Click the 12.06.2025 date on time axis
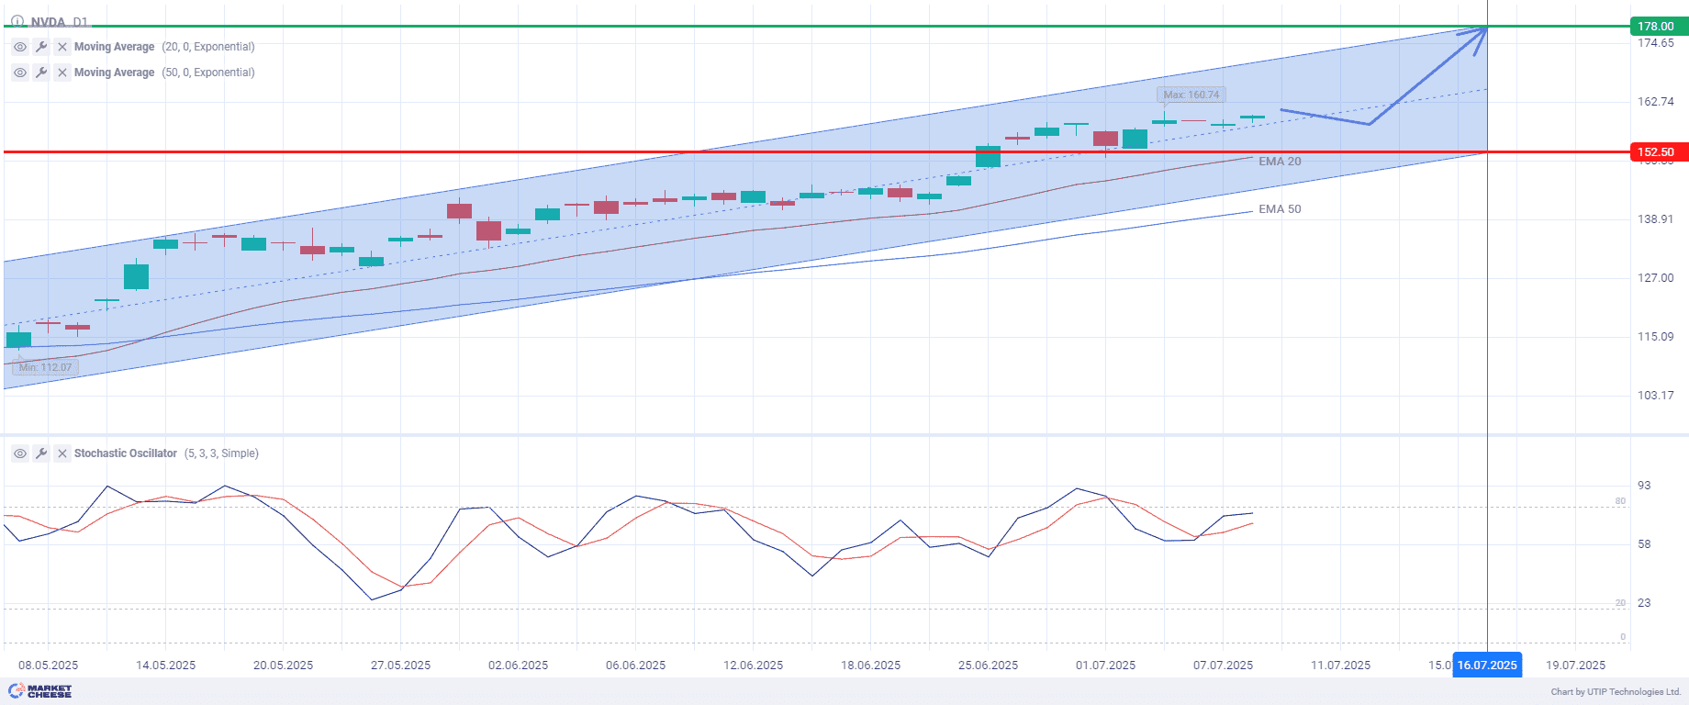Image resolution: width=1689 pixels, height=705 pixels. coord(753,666)
